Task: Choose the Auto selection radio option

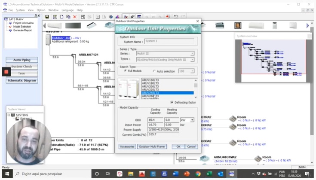Action: 154,71
